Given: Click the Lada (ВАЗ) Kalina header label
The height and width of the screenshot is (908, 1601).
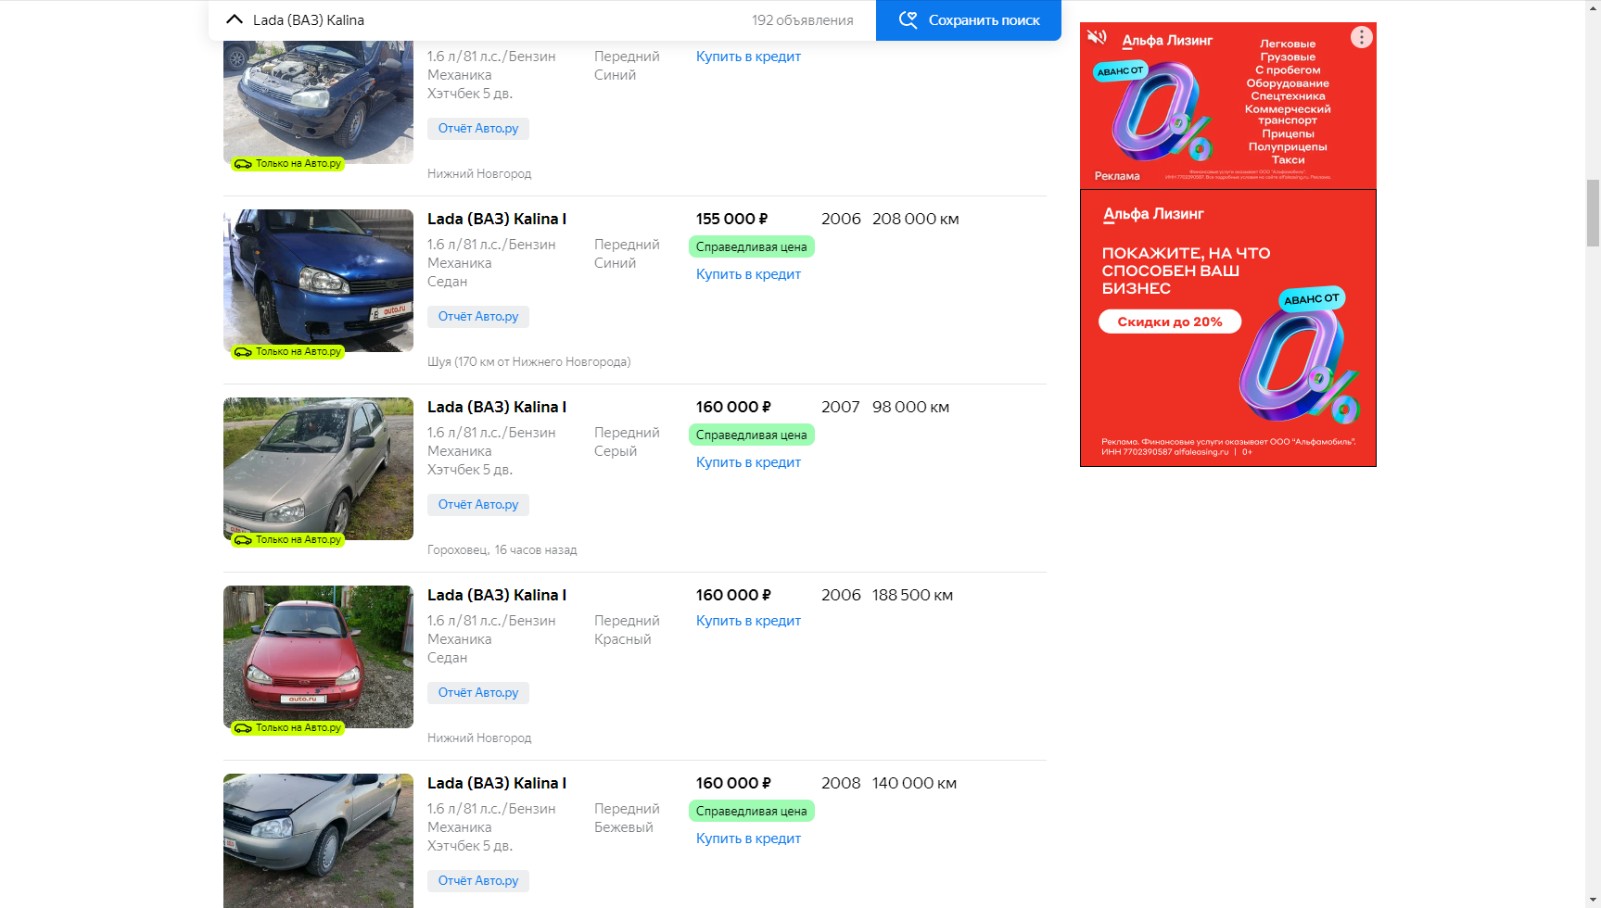Looking at the screenshot, I should tap(309, 20).
